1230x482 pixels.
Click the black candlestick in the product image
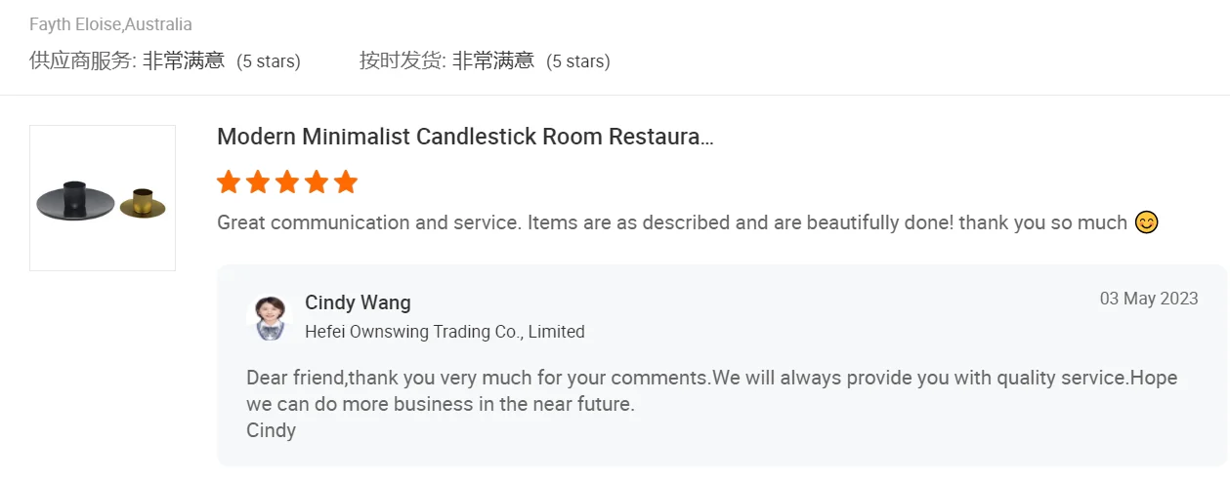pos(74,199)
